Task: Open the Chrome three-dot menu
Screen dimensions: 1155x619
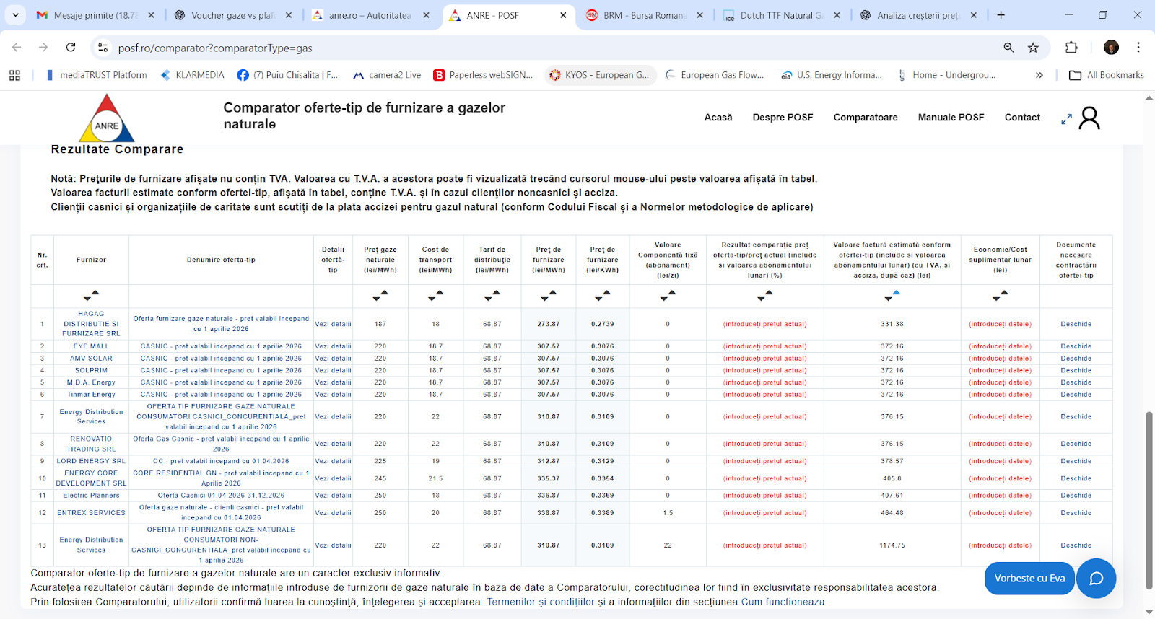Action: [x=1138, y=48]
